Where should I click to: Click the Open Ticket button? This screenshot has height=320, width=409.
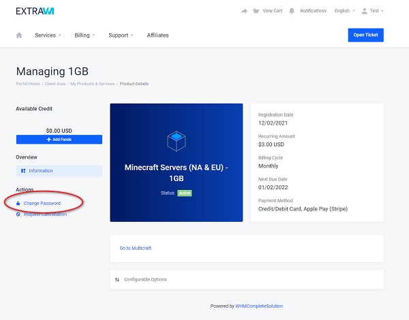(365, 35)
